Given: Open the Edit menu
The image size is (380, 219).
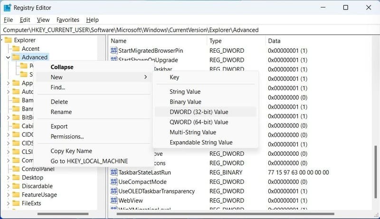Looking at the screenshot, I should tap(25, 20).
